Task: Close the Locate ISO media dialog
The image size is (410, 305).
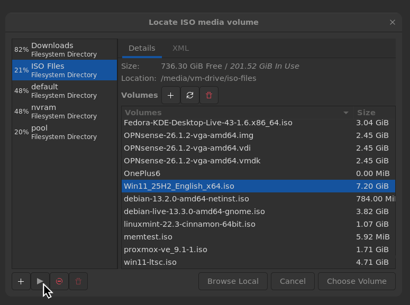Action: [x=393, y=22]
